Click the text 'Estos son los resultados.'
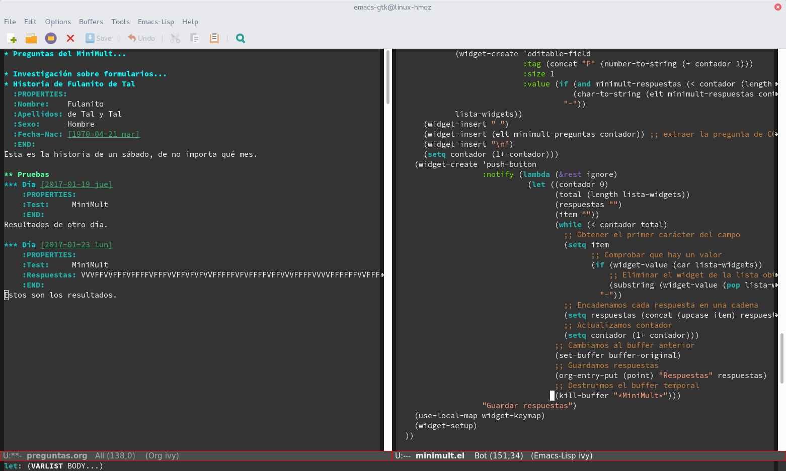Image resolution: width=786 pixels, height=471 pixels. (60, 295)
